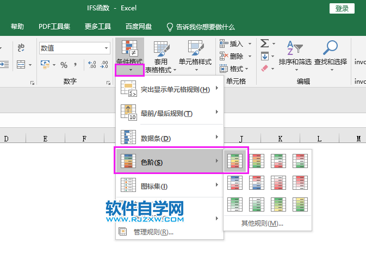Expand accounting format dropdown arrow

coord(54,65)
